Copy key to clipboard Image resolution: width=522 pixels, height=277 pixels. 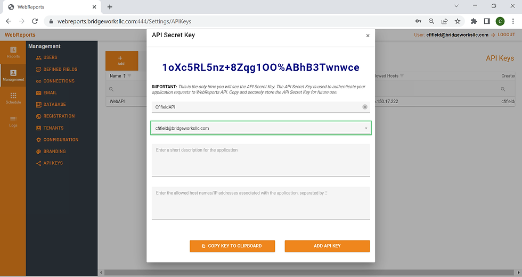tap(232, 246)
